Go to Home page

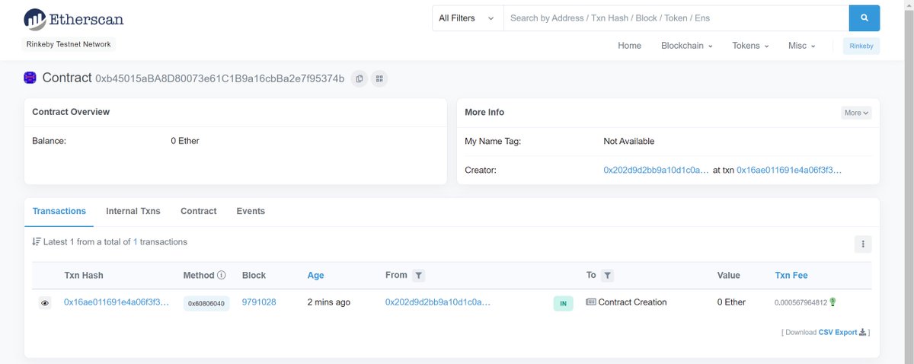(629, 46)
